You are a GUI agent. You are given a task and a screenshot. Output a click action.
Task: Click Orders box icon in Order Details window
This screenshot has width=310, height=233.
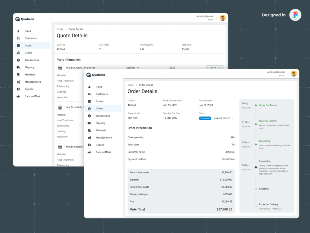pyautogui.click(x=89, y=108)
